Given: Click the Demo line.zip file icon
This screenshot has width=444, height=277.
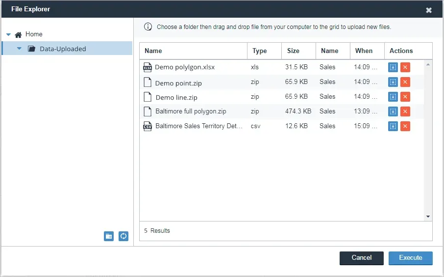Looking at the screenshot, I should pos(148,97).
